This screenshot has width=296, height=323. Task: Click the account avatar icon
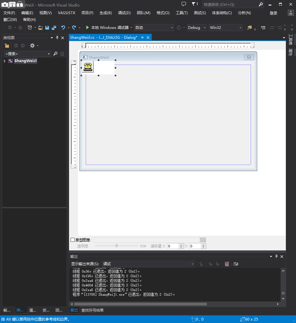pyautogui.click(x=291, y=13)
